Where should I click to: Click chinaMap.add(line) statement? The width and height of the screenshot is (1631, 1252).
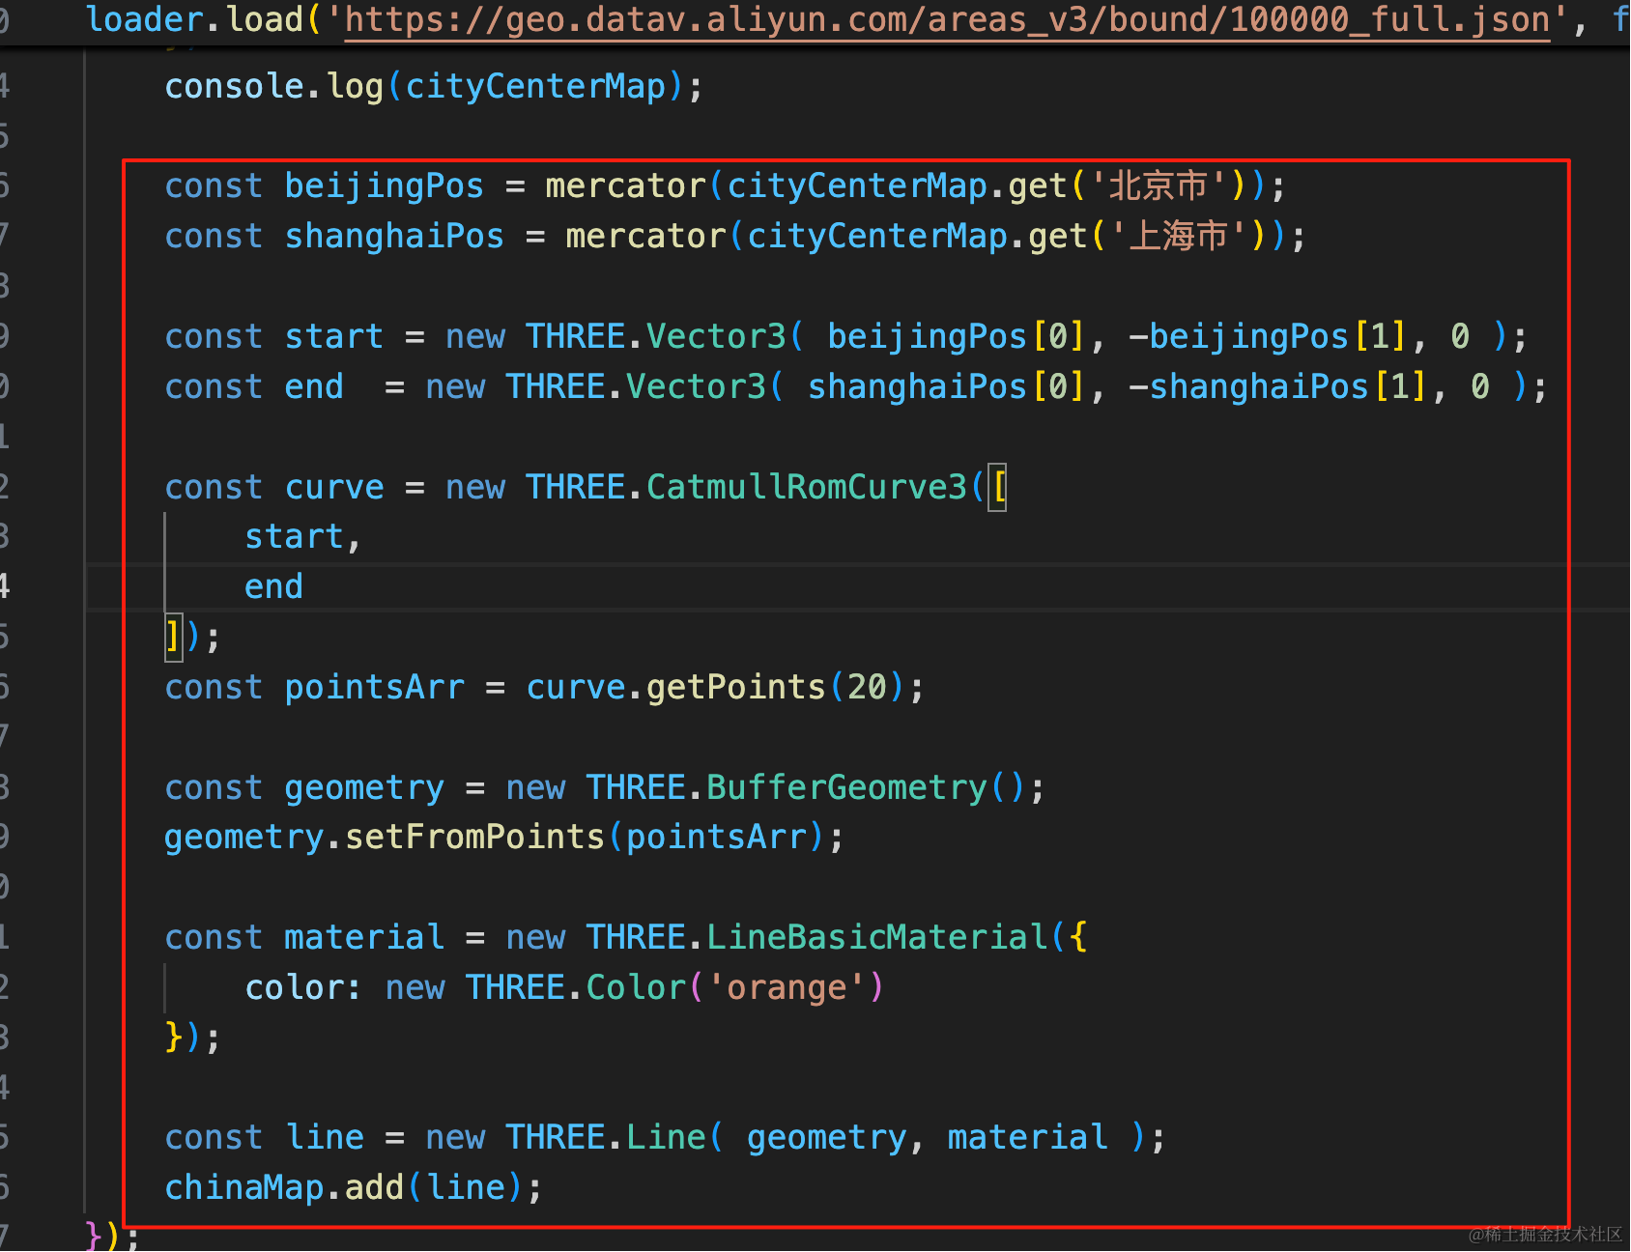[x=354, y=1187]
